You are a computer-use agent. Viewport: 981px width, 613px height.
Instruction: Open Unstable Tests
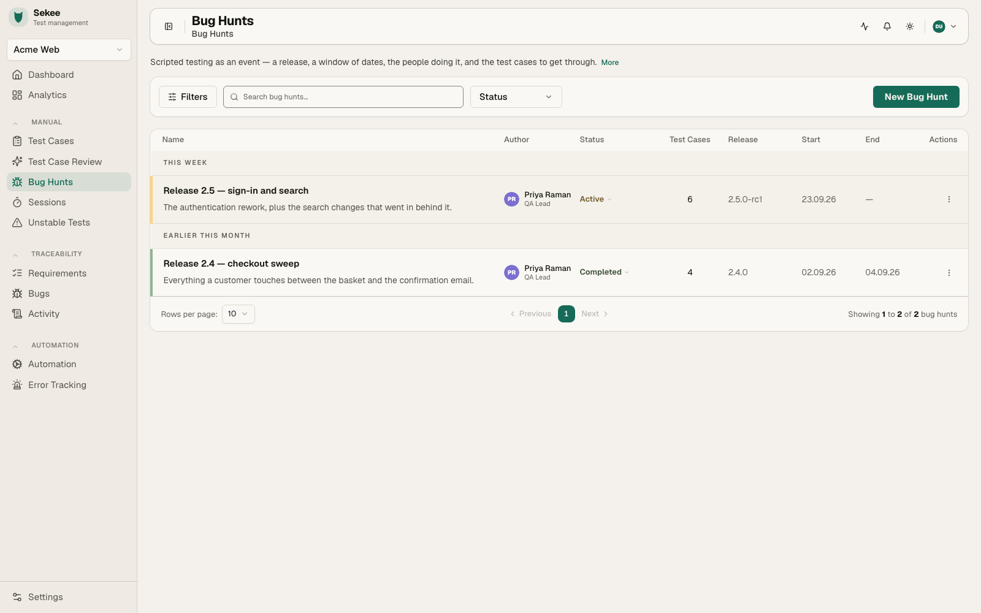point(69,223)
